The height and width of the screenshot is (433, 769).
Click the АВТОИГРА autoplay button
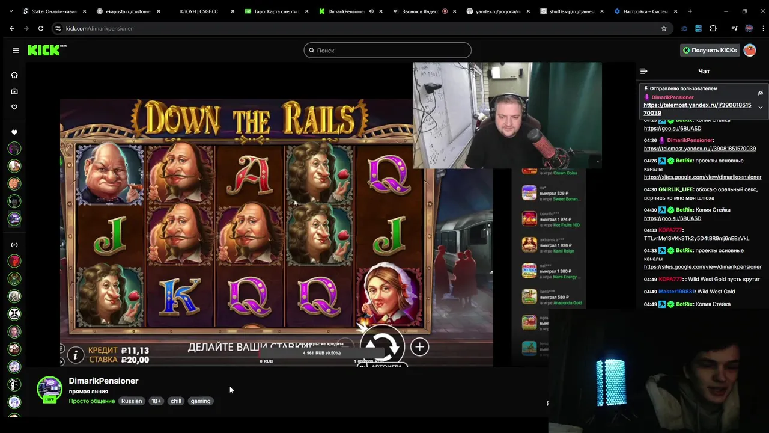coord(382,366)
